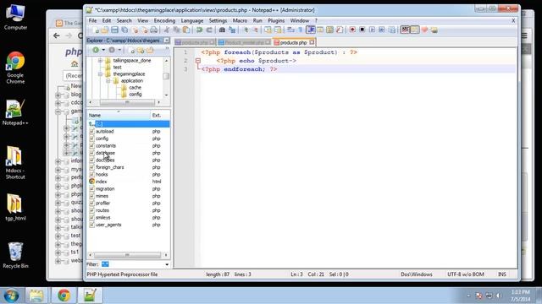542x304 pixels.
Task: Open the Filter dropdown arrow
Action: [x=167, y=264]
